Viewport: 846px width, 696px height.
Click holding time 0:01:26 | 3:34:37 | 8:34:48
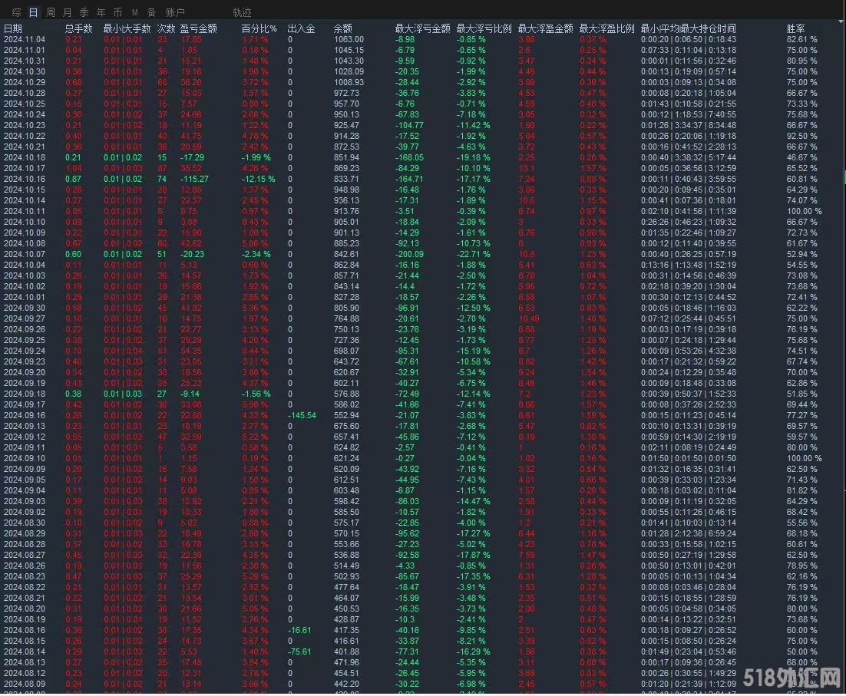pyautogui.click(x=689, y=125)
